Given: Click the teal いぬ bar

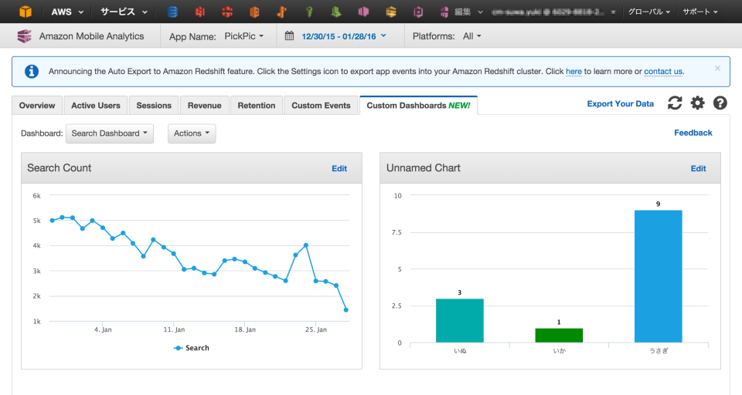Looking at the screenshot, I should [459, 320].
